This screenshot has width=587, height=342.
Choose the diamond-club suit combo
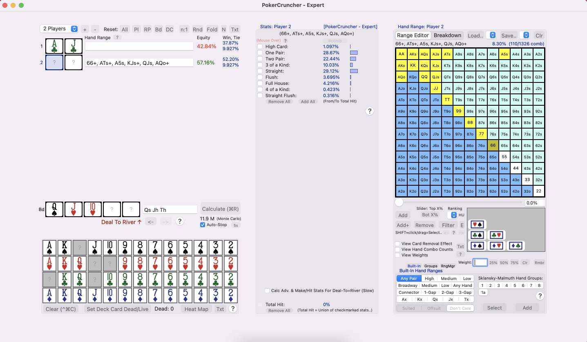pos(516,246)
